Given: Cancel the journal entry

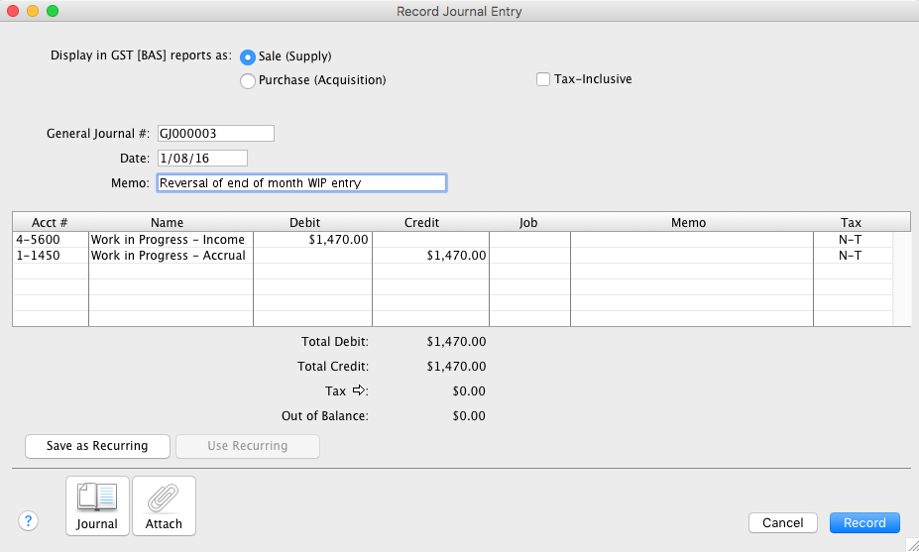Looking at the screenshot, I should (x=782, y=522).
